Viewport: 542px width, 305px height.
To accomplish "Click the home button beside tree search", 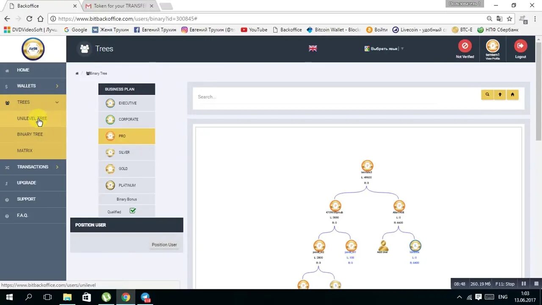I will (x=512, y=94).
